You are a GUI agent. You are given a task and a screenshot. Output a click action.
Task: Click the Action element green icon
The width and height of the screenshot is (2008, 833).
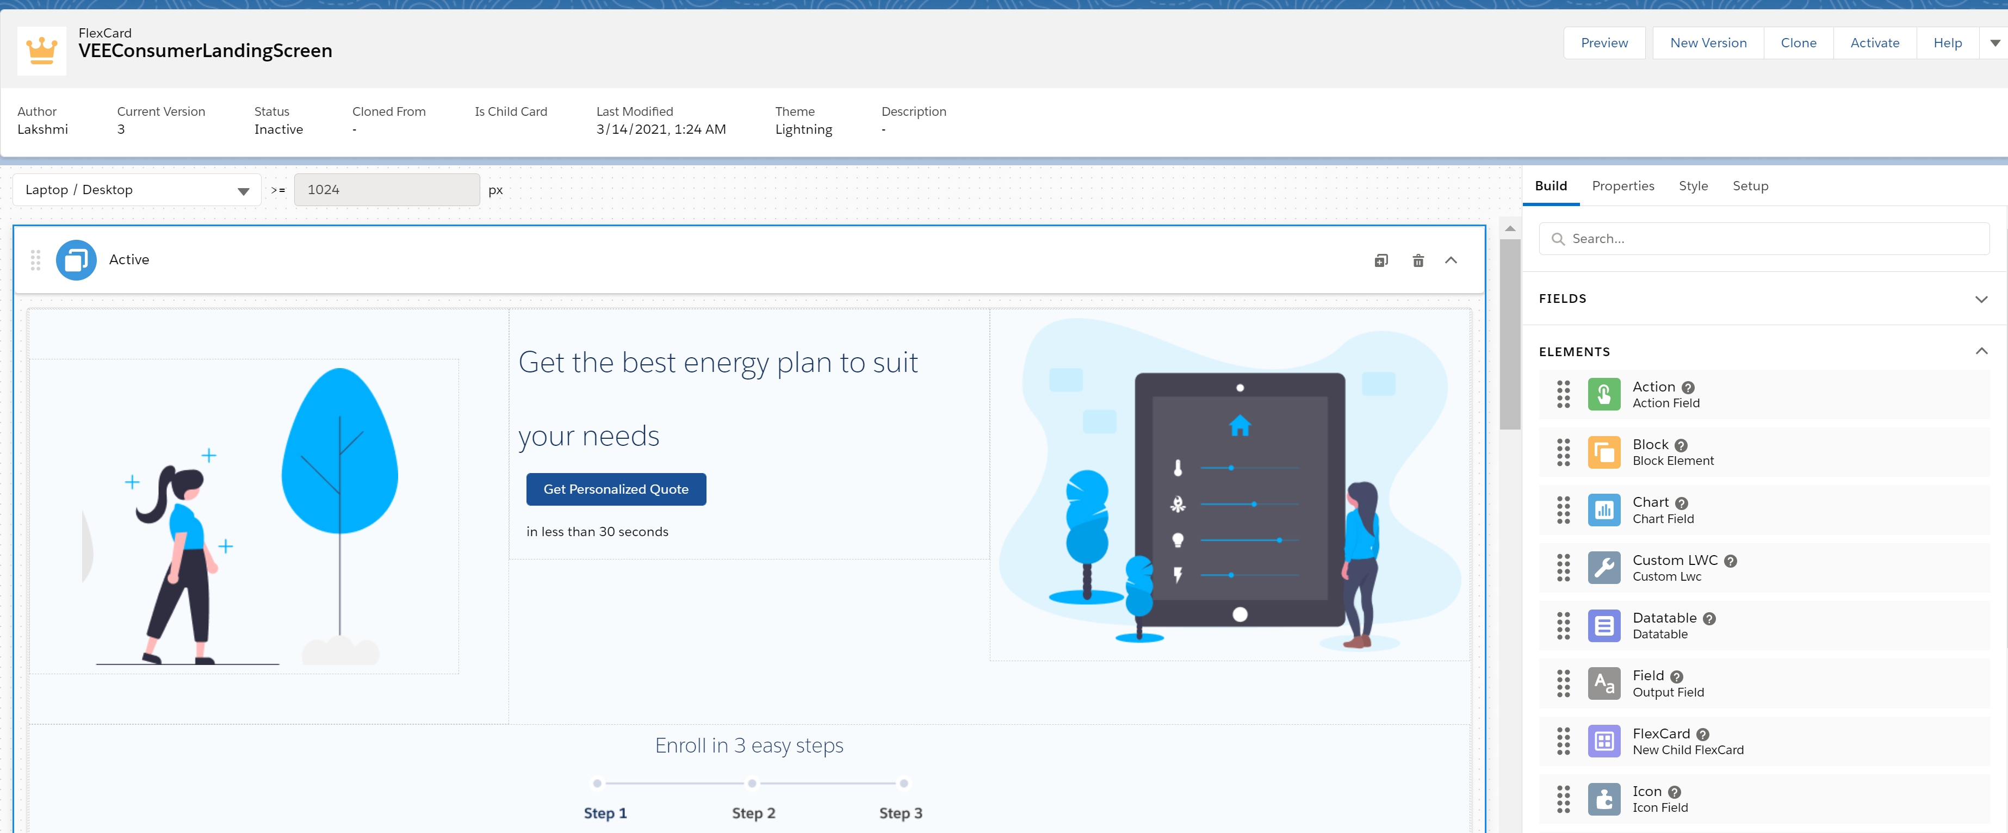pyautogui.click(x=1603, y=395)
